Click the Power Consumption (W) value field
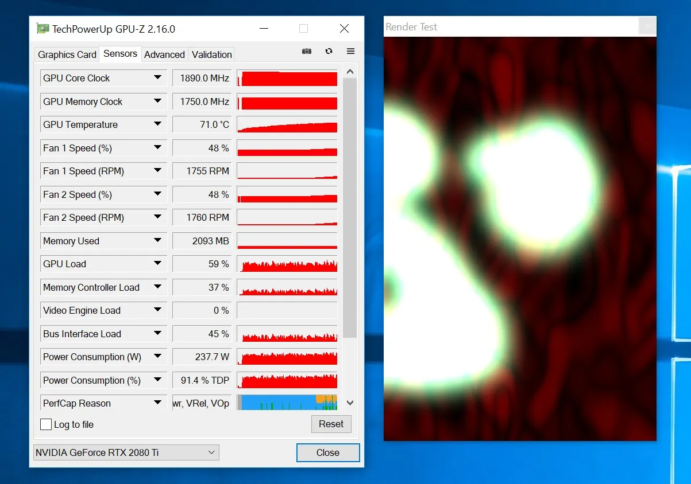This screenshot has width=691, height=484. (202, 357)
